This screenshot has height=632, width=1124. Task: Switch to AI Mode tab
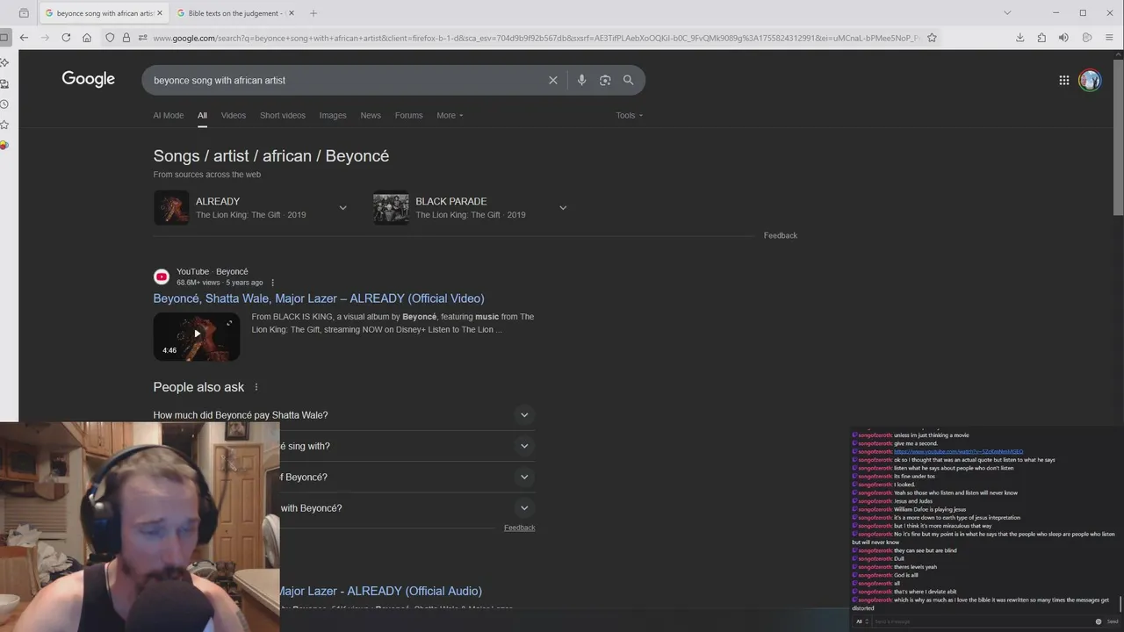click(x=169, y=115)
